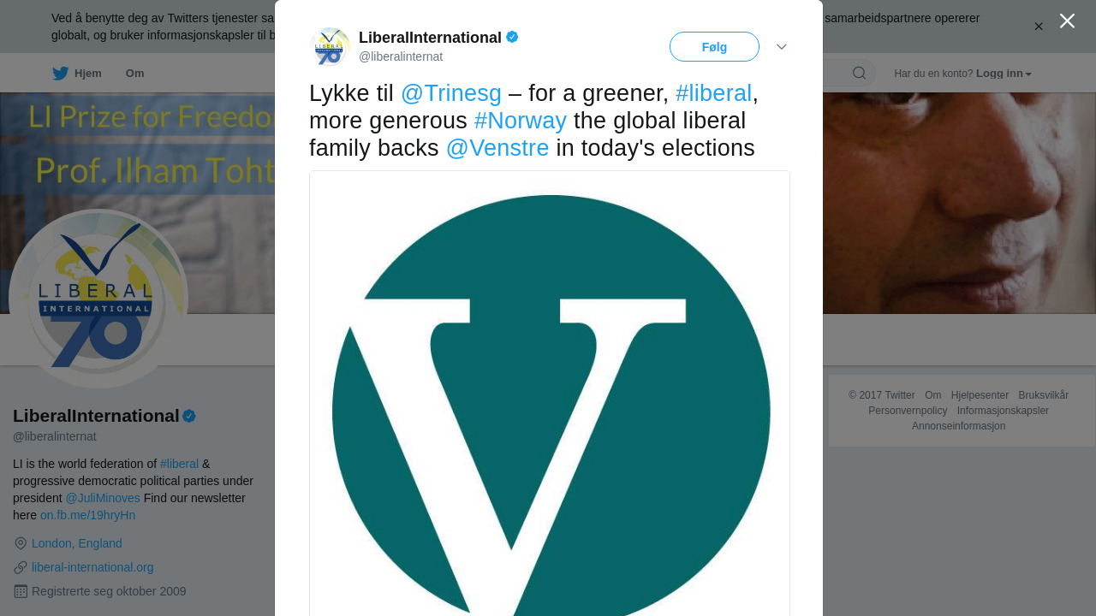Visit the liberal-international.org website link
The width and height of the screenshot is (1096, 616).
point(92,567)
